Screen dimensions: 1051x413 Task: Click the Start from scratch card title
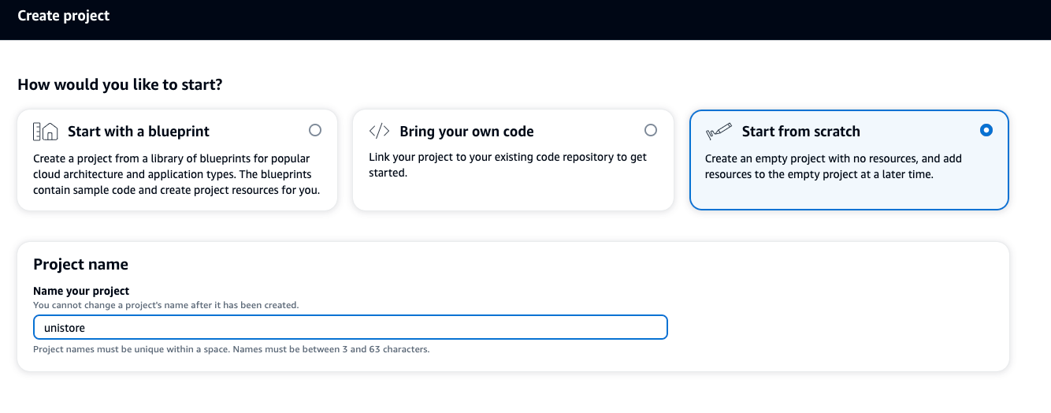coord(801,132)
